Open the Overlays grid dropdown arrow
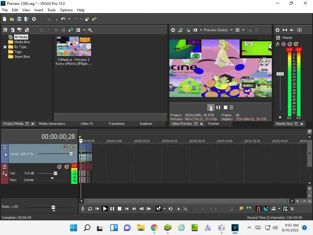This screenshot has width=313, height=235. coord(243,30)
